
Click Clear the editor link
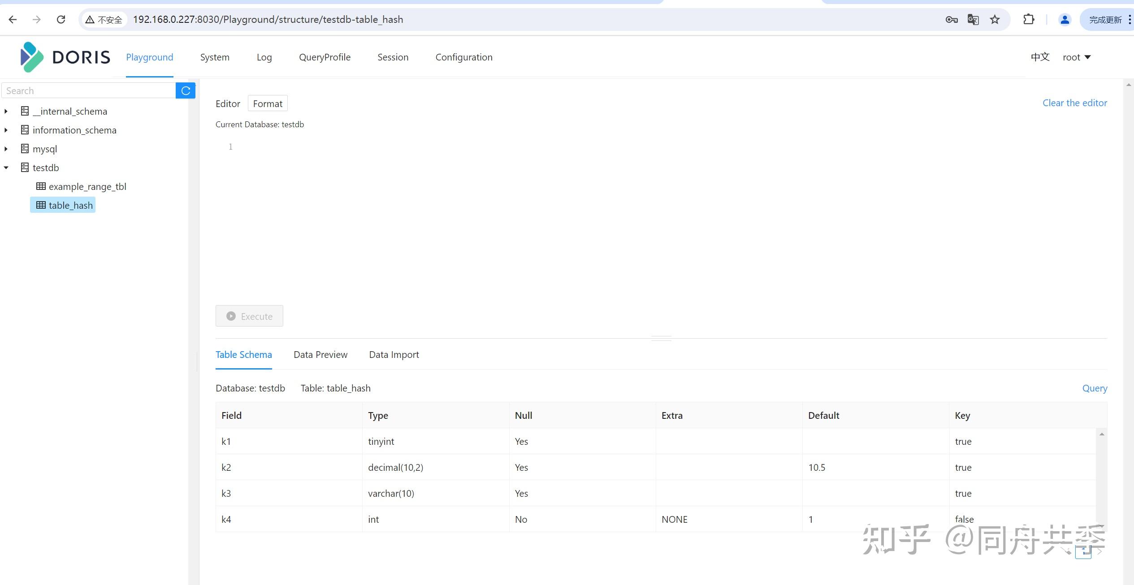(x=1074, y=103)
